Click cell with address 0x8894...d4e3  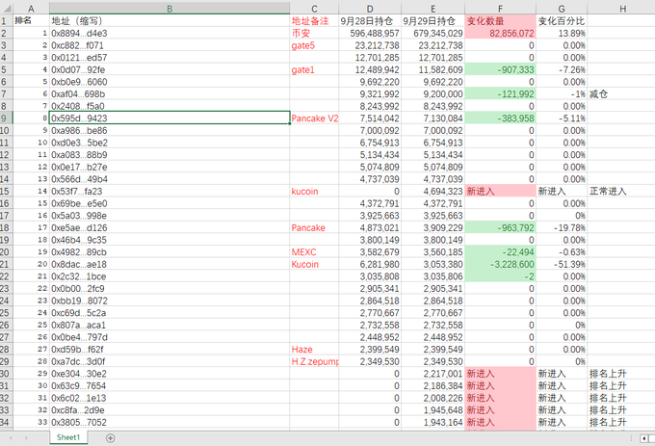(170, 34)
